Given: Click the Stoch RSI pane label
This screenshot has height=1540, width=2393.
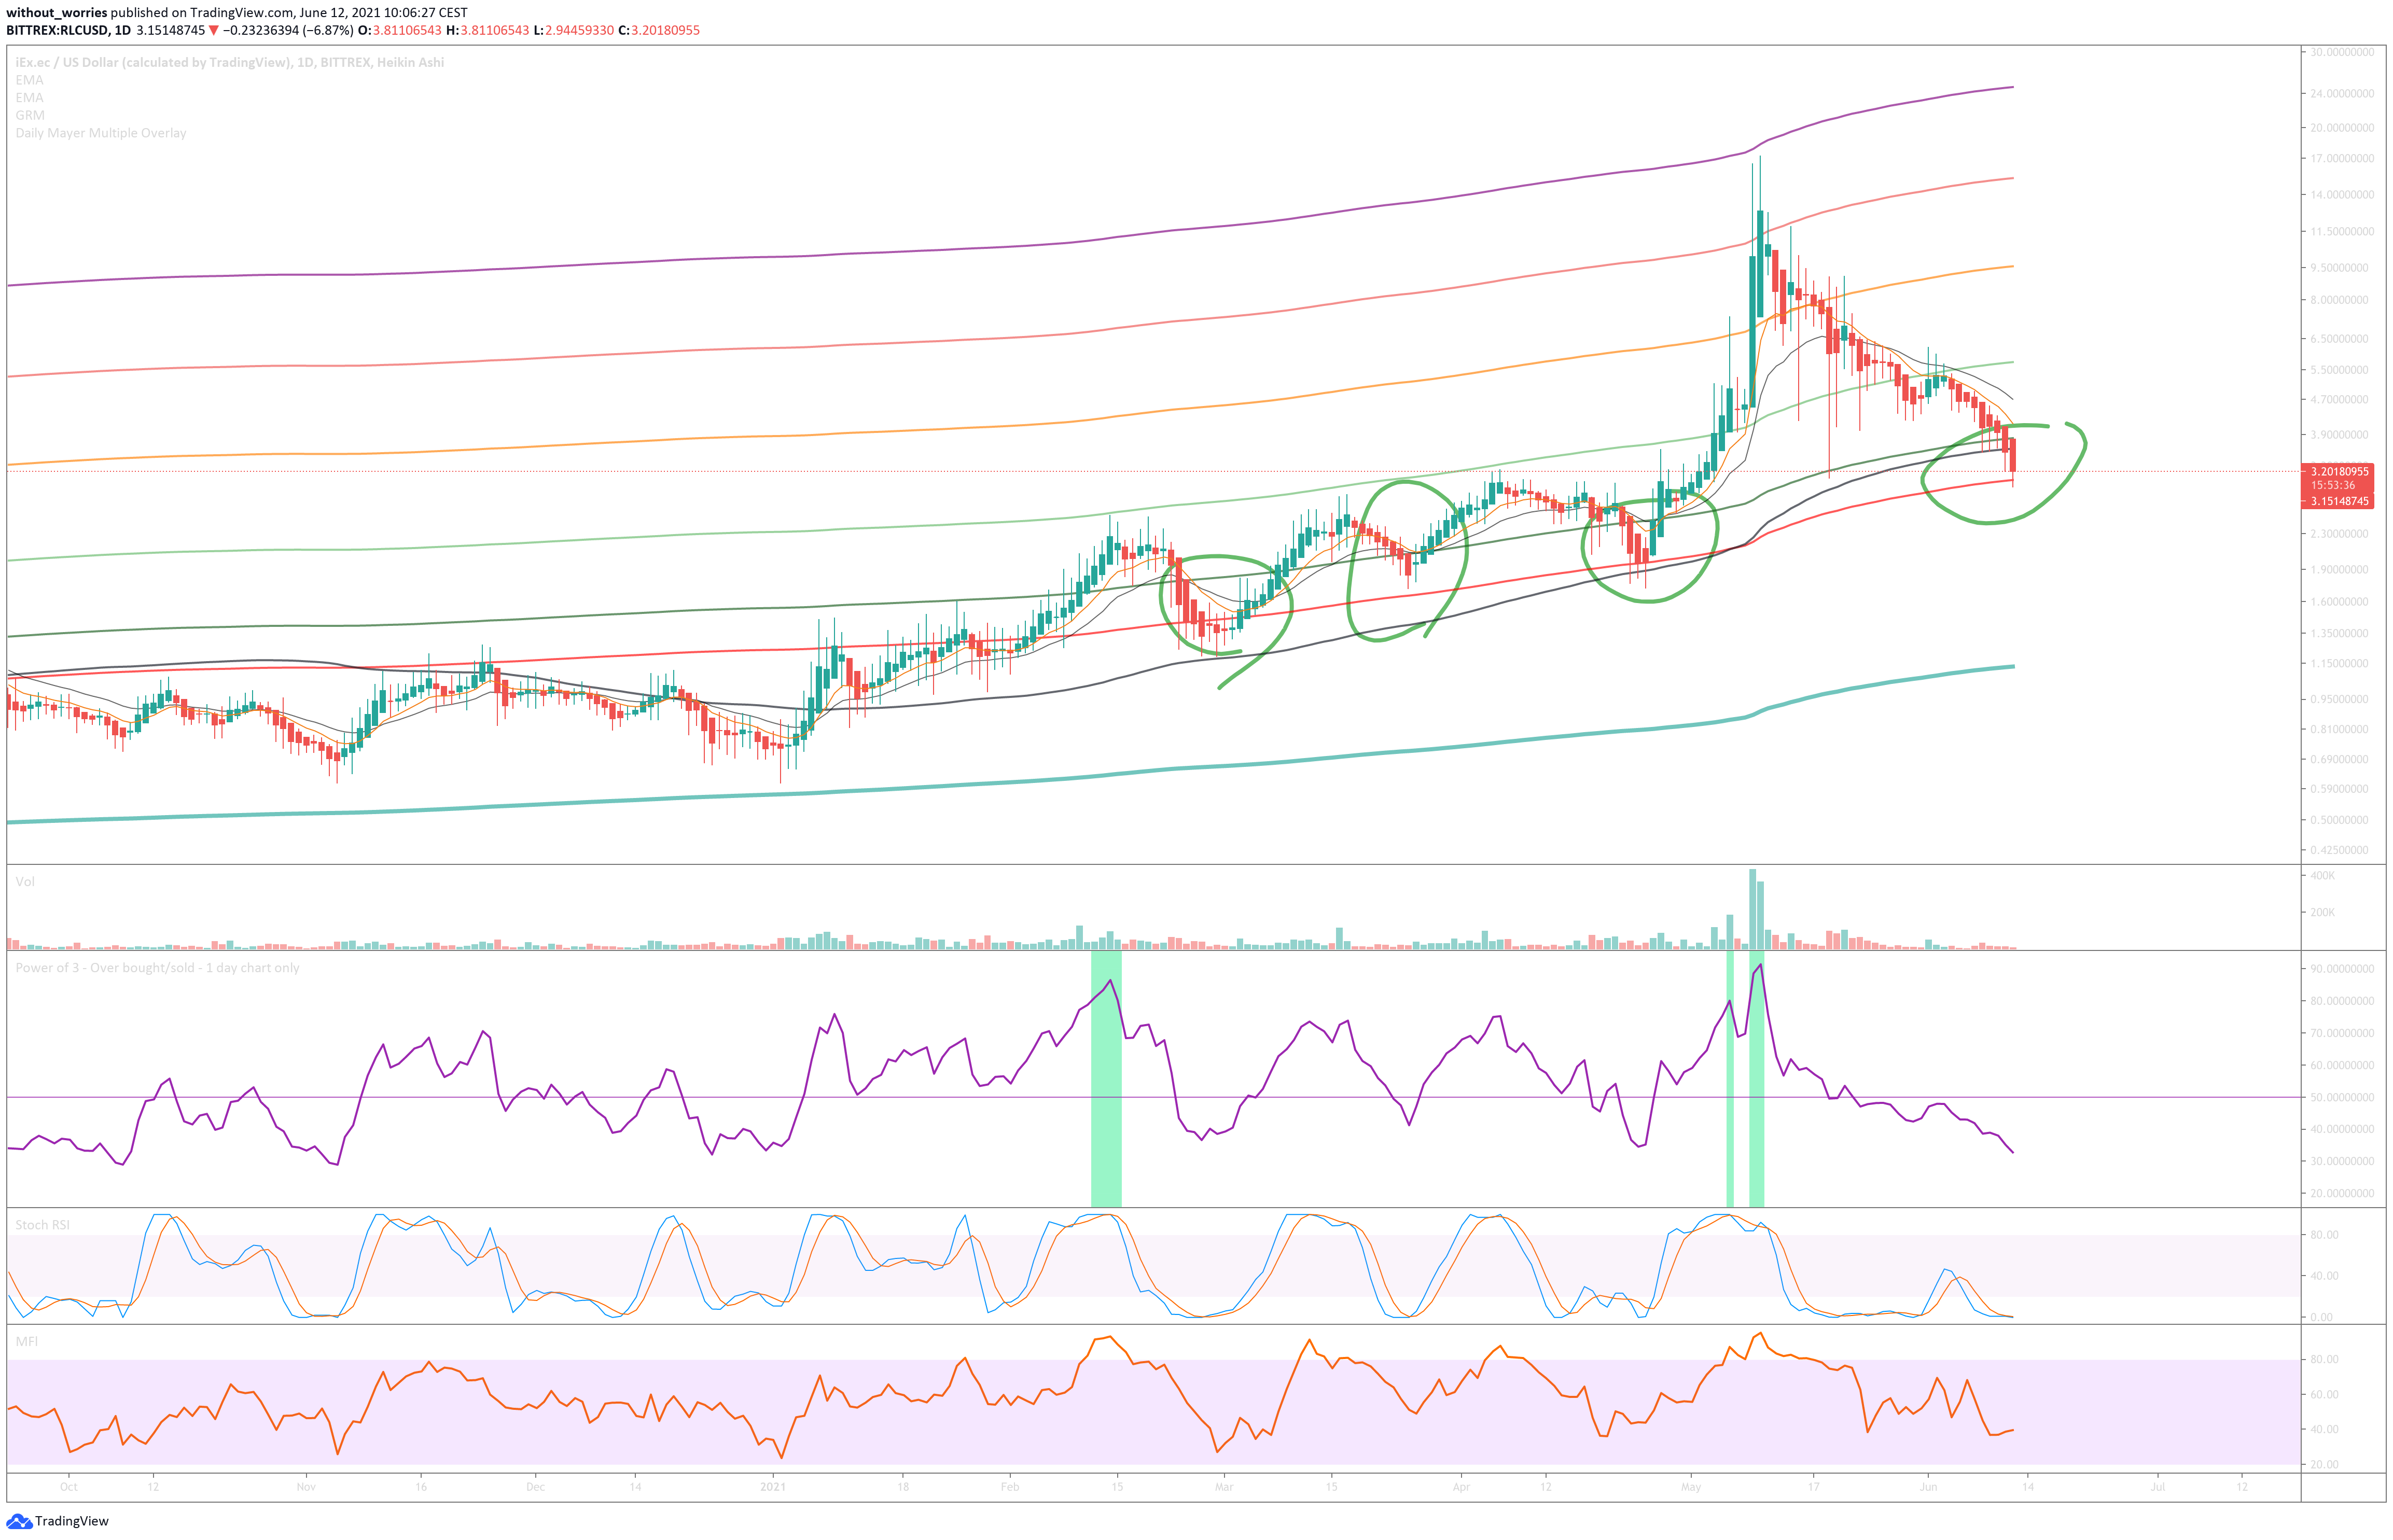Looking at the screenshot, I should point(42,1225).
